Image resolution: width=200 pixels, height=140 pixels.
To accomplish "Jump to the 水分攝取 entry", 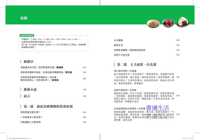I will 119,40.
